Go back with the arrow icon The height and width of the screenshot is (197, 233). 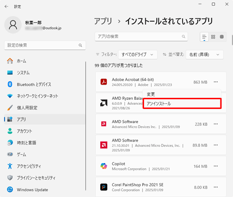(7, 7)
